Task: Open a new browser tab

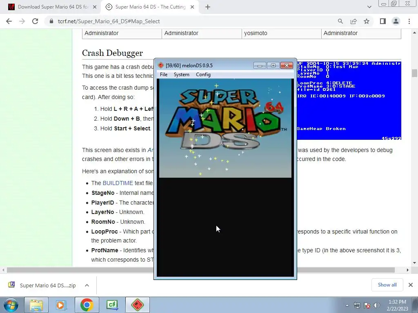Action: coord(208,7)
